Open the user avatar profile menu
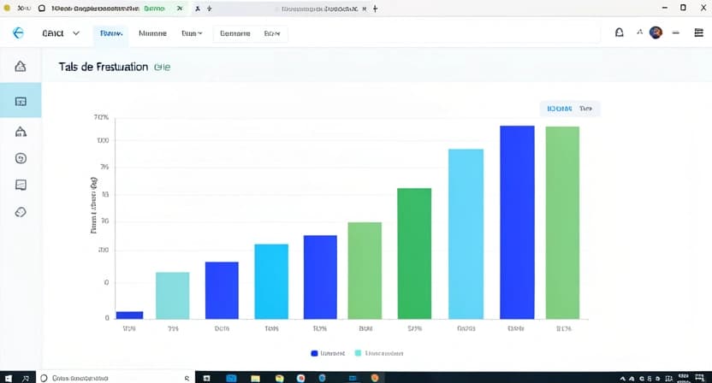This screenshot has width=712, height=383. click(656, 32)
